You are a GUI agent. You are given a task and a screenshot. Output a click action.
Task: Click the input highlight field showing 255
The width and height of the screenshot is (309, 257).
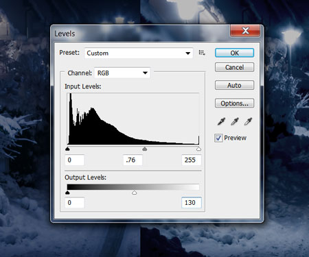point(192,160)
